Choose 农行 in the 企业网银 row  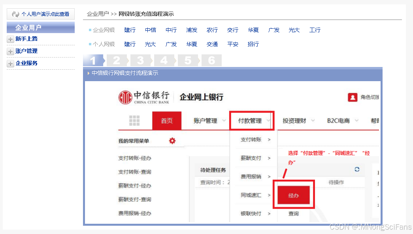click(212, 30)
